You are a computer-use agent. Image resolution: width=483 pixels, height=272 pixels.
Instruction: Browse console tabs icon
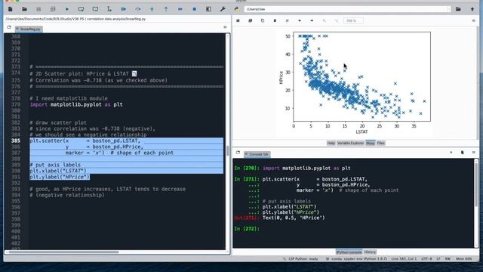tap(238, 153)
